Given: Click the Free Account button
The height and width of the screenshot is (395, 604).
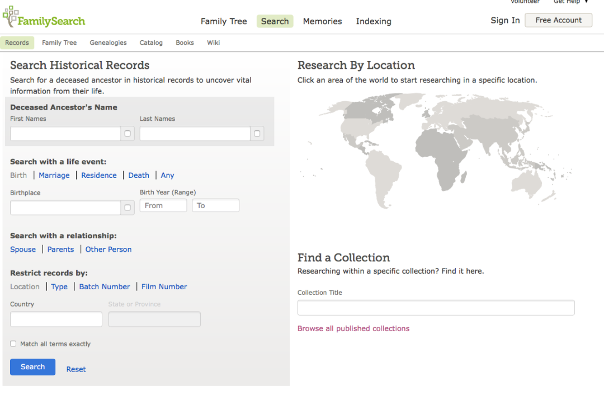Looking at the screenshot, I should pos(558,20).
